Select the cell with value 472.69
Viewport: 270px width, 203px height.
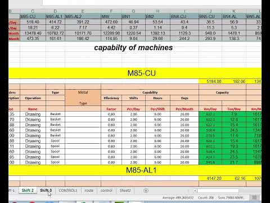(111, 22)
